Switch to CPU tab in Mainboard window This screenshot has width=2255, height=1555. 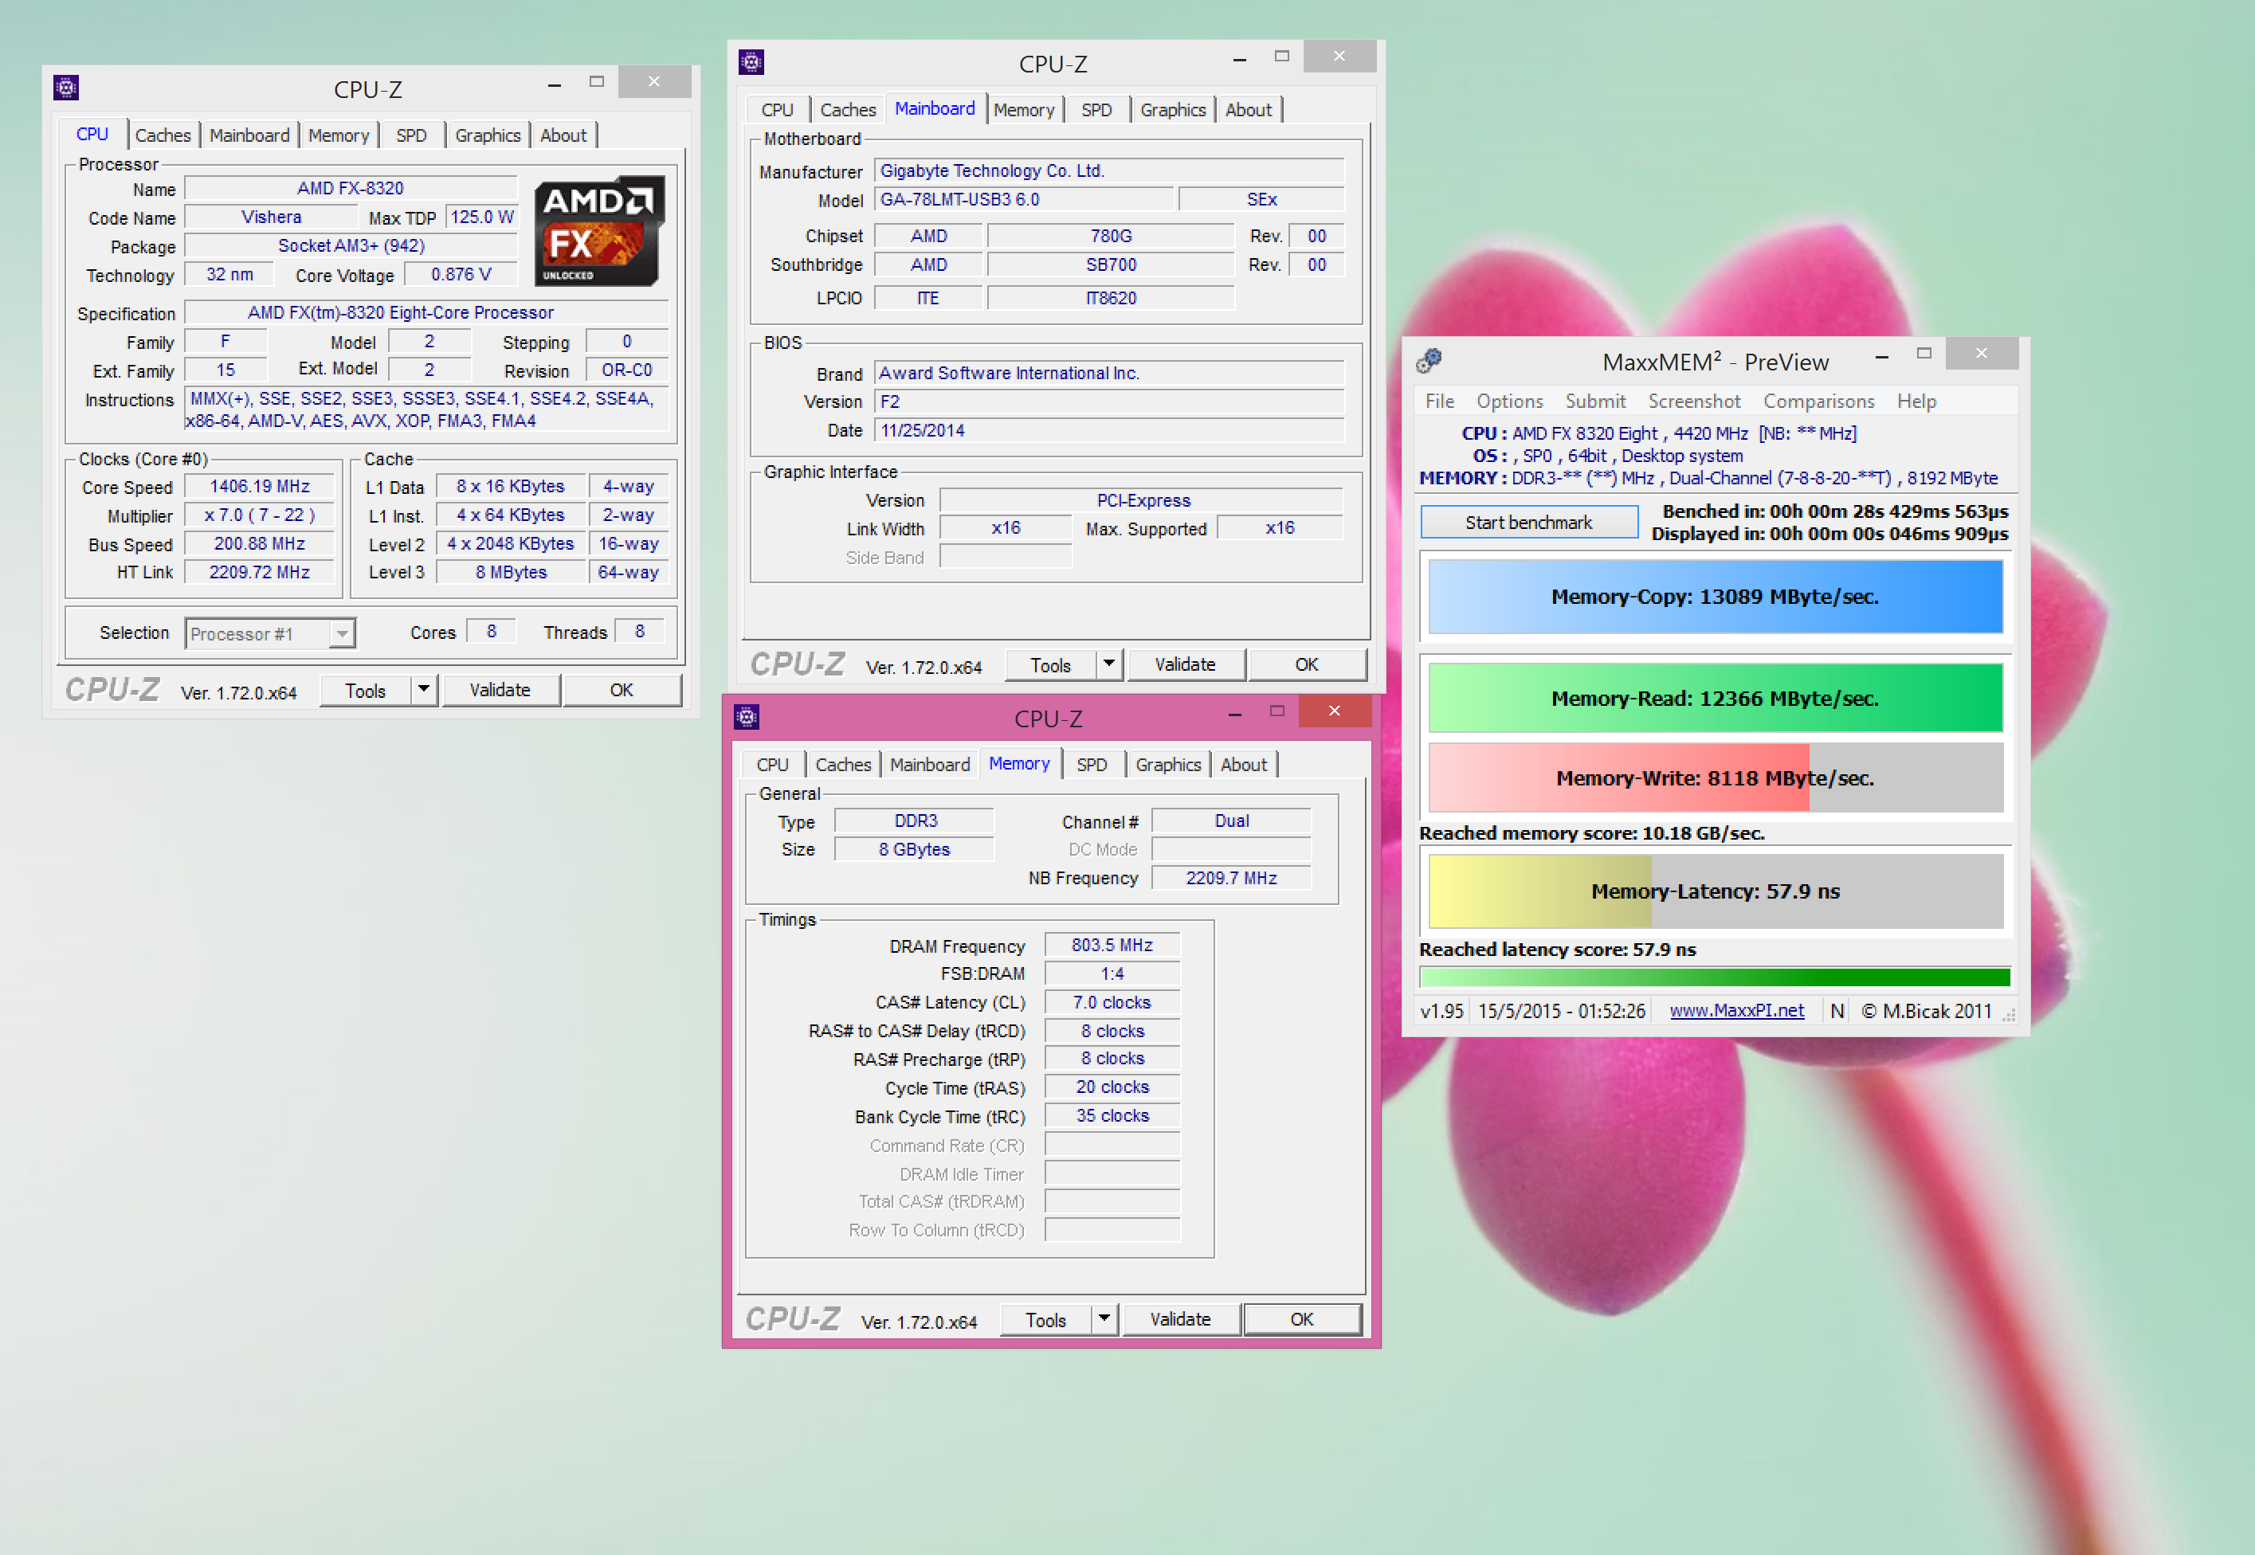click(778, 110)
